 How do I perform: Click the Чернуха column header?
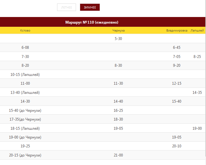pyautogui.click(x=118, y=31)
